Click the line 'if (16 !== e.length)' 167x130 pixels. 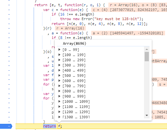click(73, 14)
